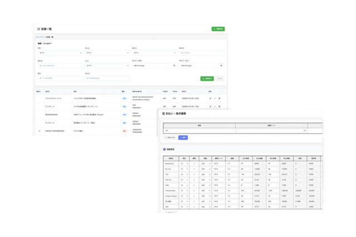The height and width of the screenshot is (237, 356).
Task: Click the gray clear button beside search
Action: (x=219, y=78)
